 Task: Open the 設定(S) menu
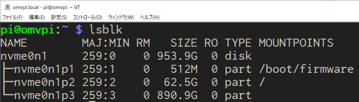click(59, 17)
